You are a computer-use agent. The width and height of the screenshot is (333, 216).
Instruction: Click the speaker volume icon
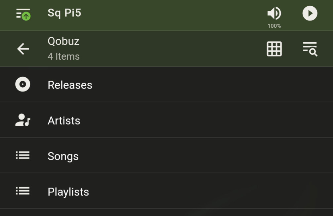coord(274,13)
